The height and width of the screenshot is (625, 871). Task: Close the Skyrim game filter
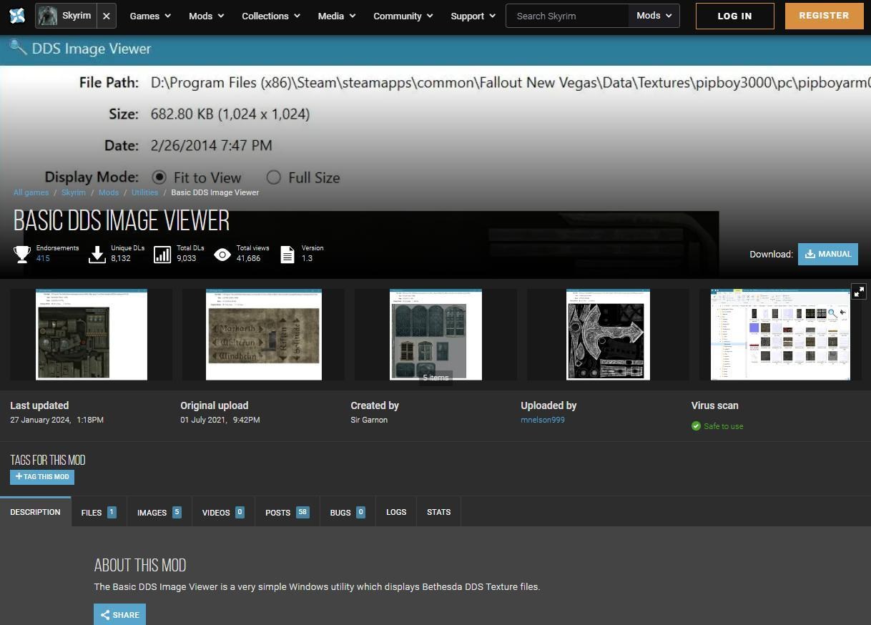(x=106, y=16)
